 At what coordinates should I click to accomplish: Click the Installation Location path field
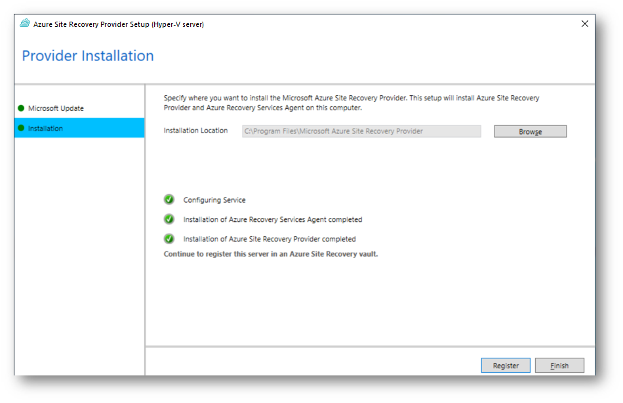361,131
